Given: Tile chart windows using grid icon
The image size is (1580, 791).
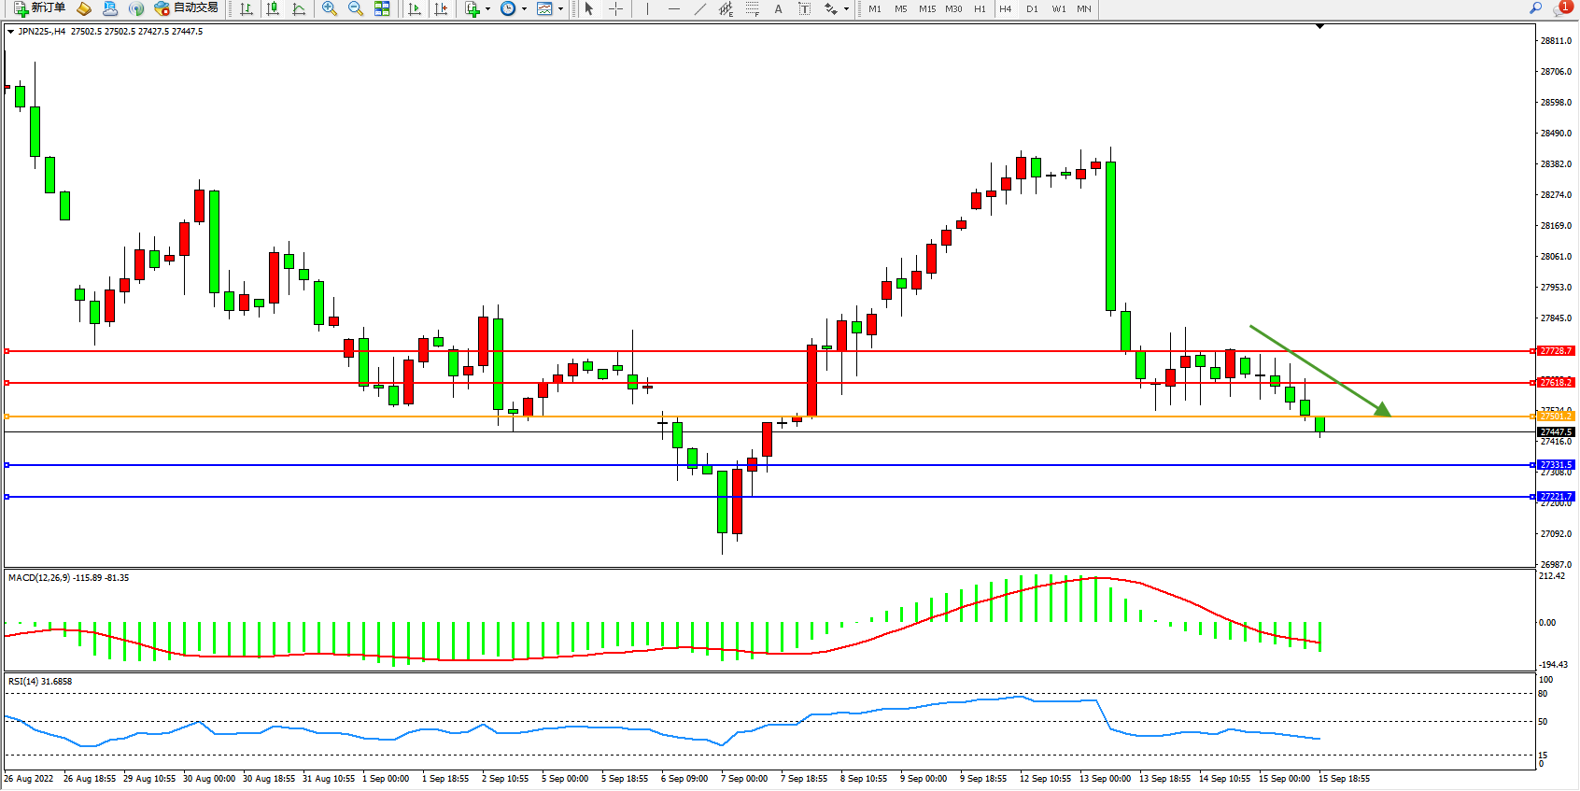Looking at the screenshot, I should 382,8.
